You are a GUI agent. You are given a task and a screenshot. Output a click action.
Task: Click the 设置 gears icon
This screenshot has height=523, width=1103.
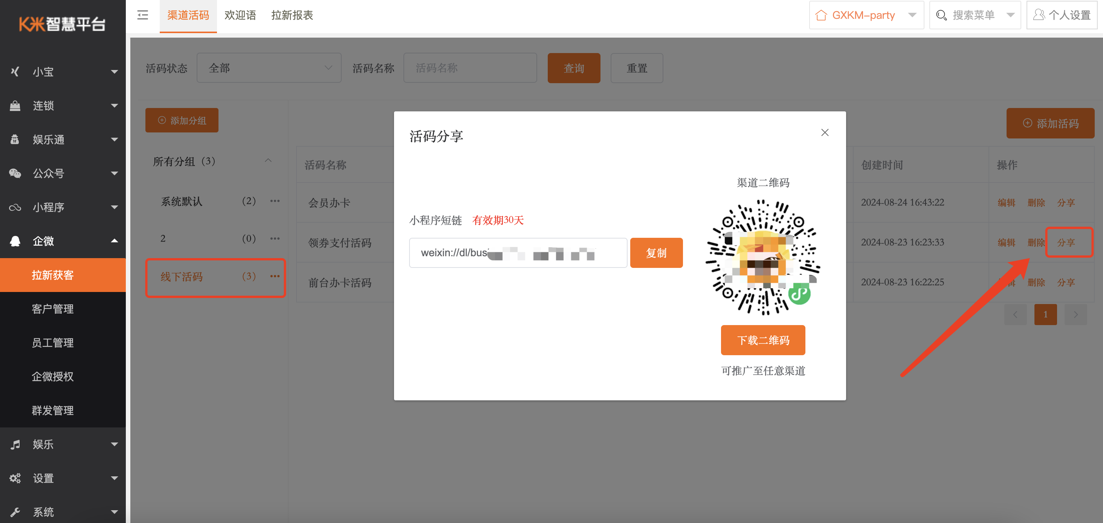coord(15,478)
